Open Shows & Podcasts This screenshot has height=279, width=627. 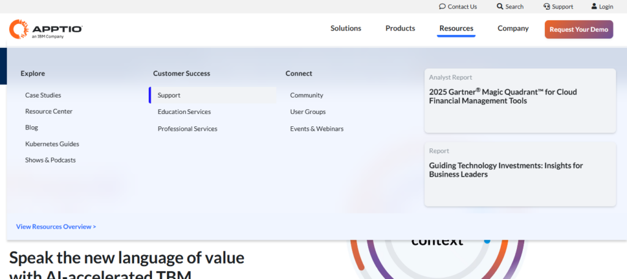point(50,160)
